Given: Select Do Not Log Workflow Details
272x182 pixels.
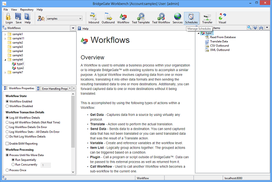Looking at the screenshot, I should pyautogui.click(x=7, y=136).
